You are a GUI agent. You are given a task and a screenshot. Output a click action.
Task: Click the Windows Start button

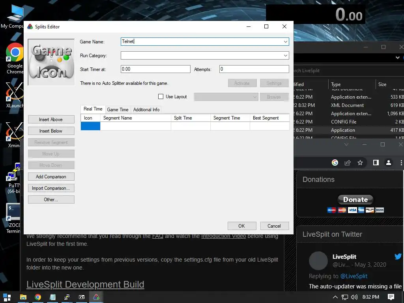point(7,297)
